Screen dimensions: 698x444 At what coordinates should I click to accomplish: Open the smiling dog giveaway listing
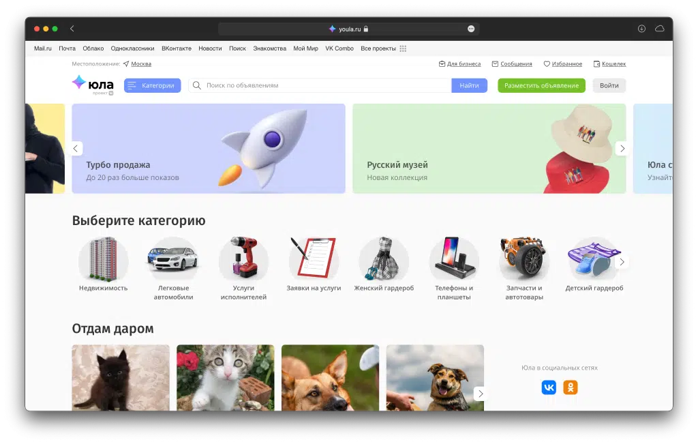435,378
